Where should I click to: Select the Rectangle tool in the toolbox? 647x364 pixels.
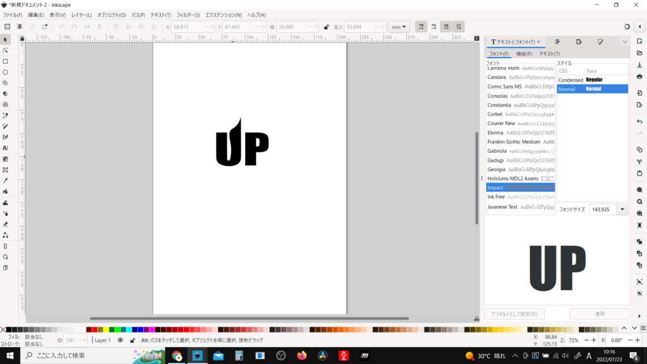[x=6, y=61]
